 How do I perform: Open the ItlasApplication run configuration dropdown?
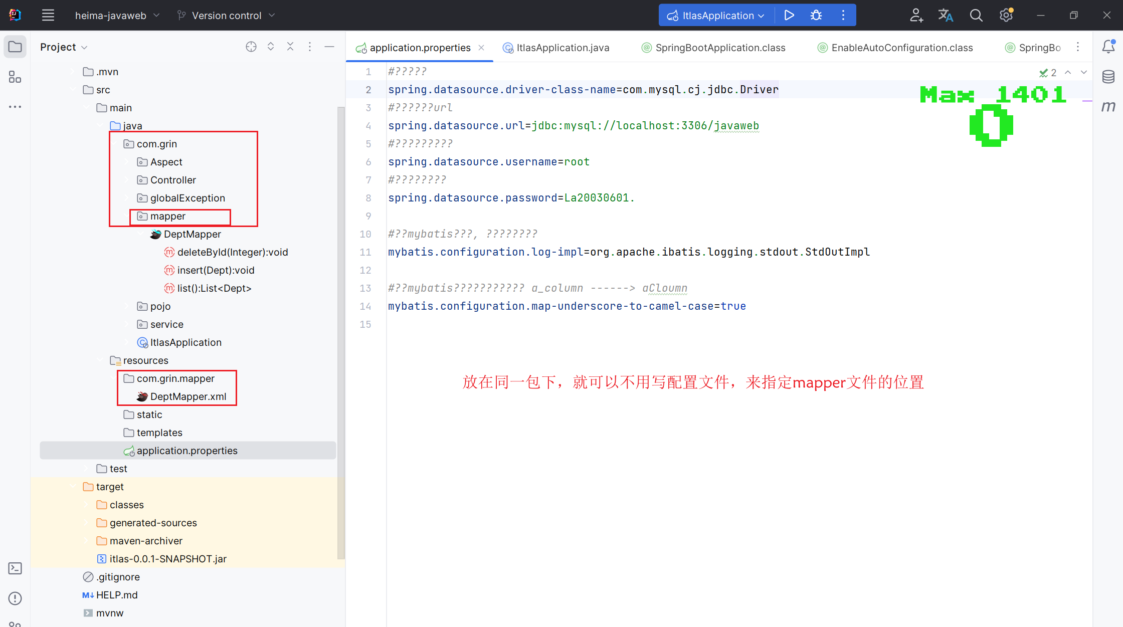pos(715,15)
